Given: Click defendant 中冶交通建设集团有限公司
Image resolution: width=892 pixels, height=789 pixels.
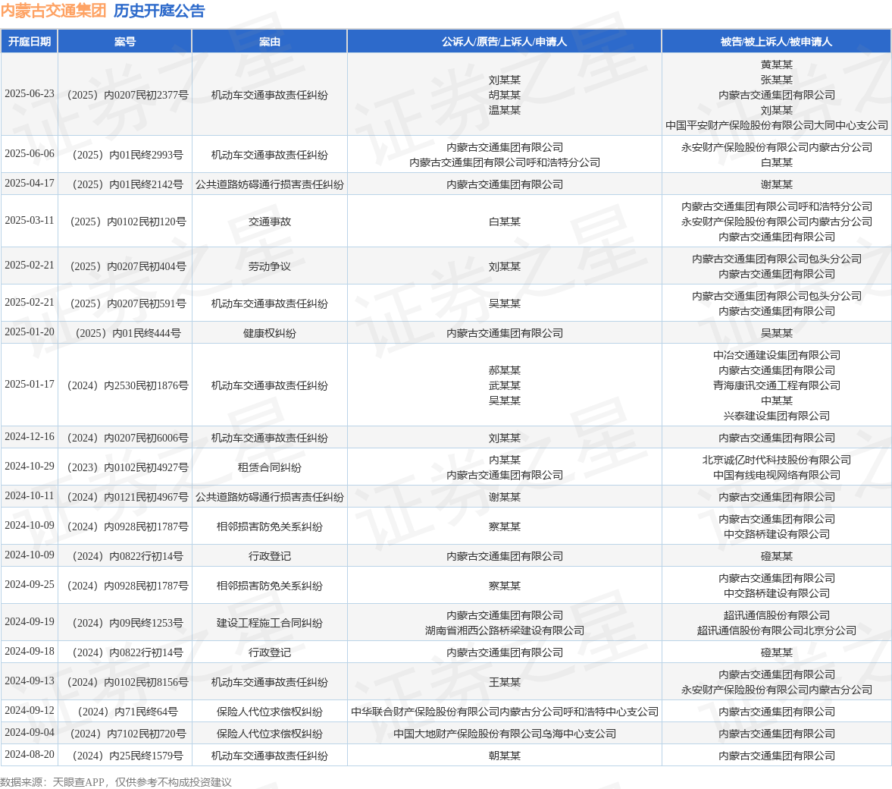Looking at the screenshot, I should click(777, 356).
